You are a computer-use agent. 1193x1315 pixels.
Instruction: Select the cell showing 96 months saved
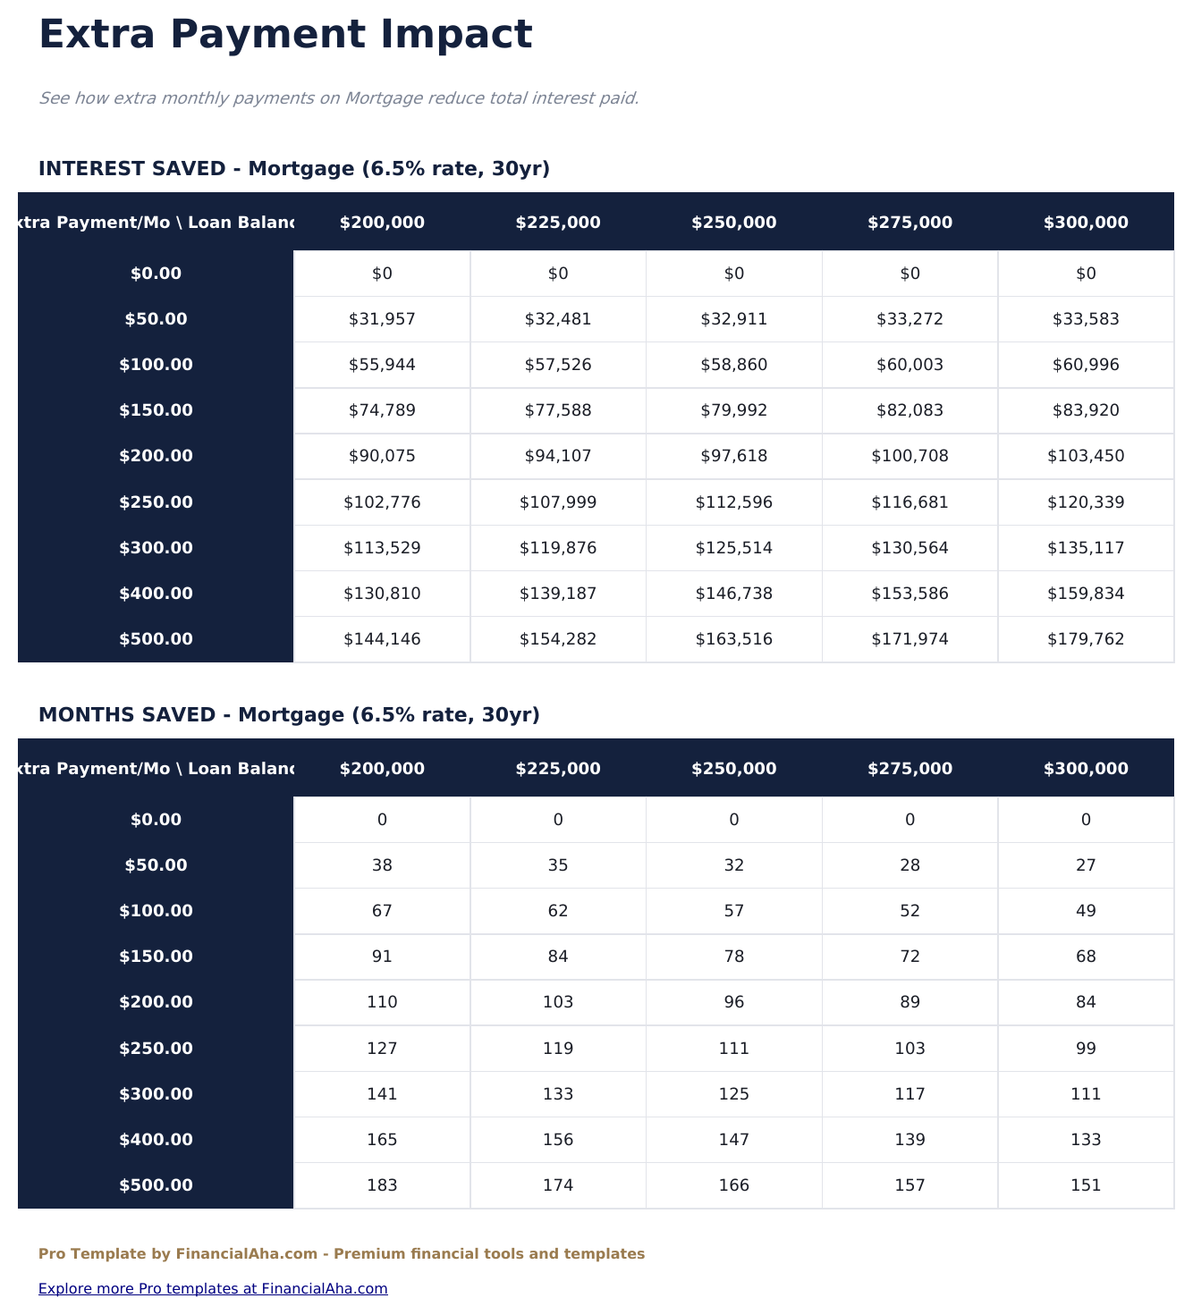click(x=734, y=1002)
